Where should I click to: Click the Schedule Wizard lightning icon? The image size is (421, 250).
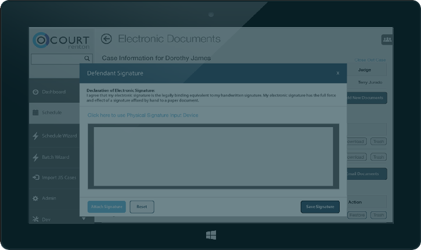pyautogui.click(x=35, y=136)
